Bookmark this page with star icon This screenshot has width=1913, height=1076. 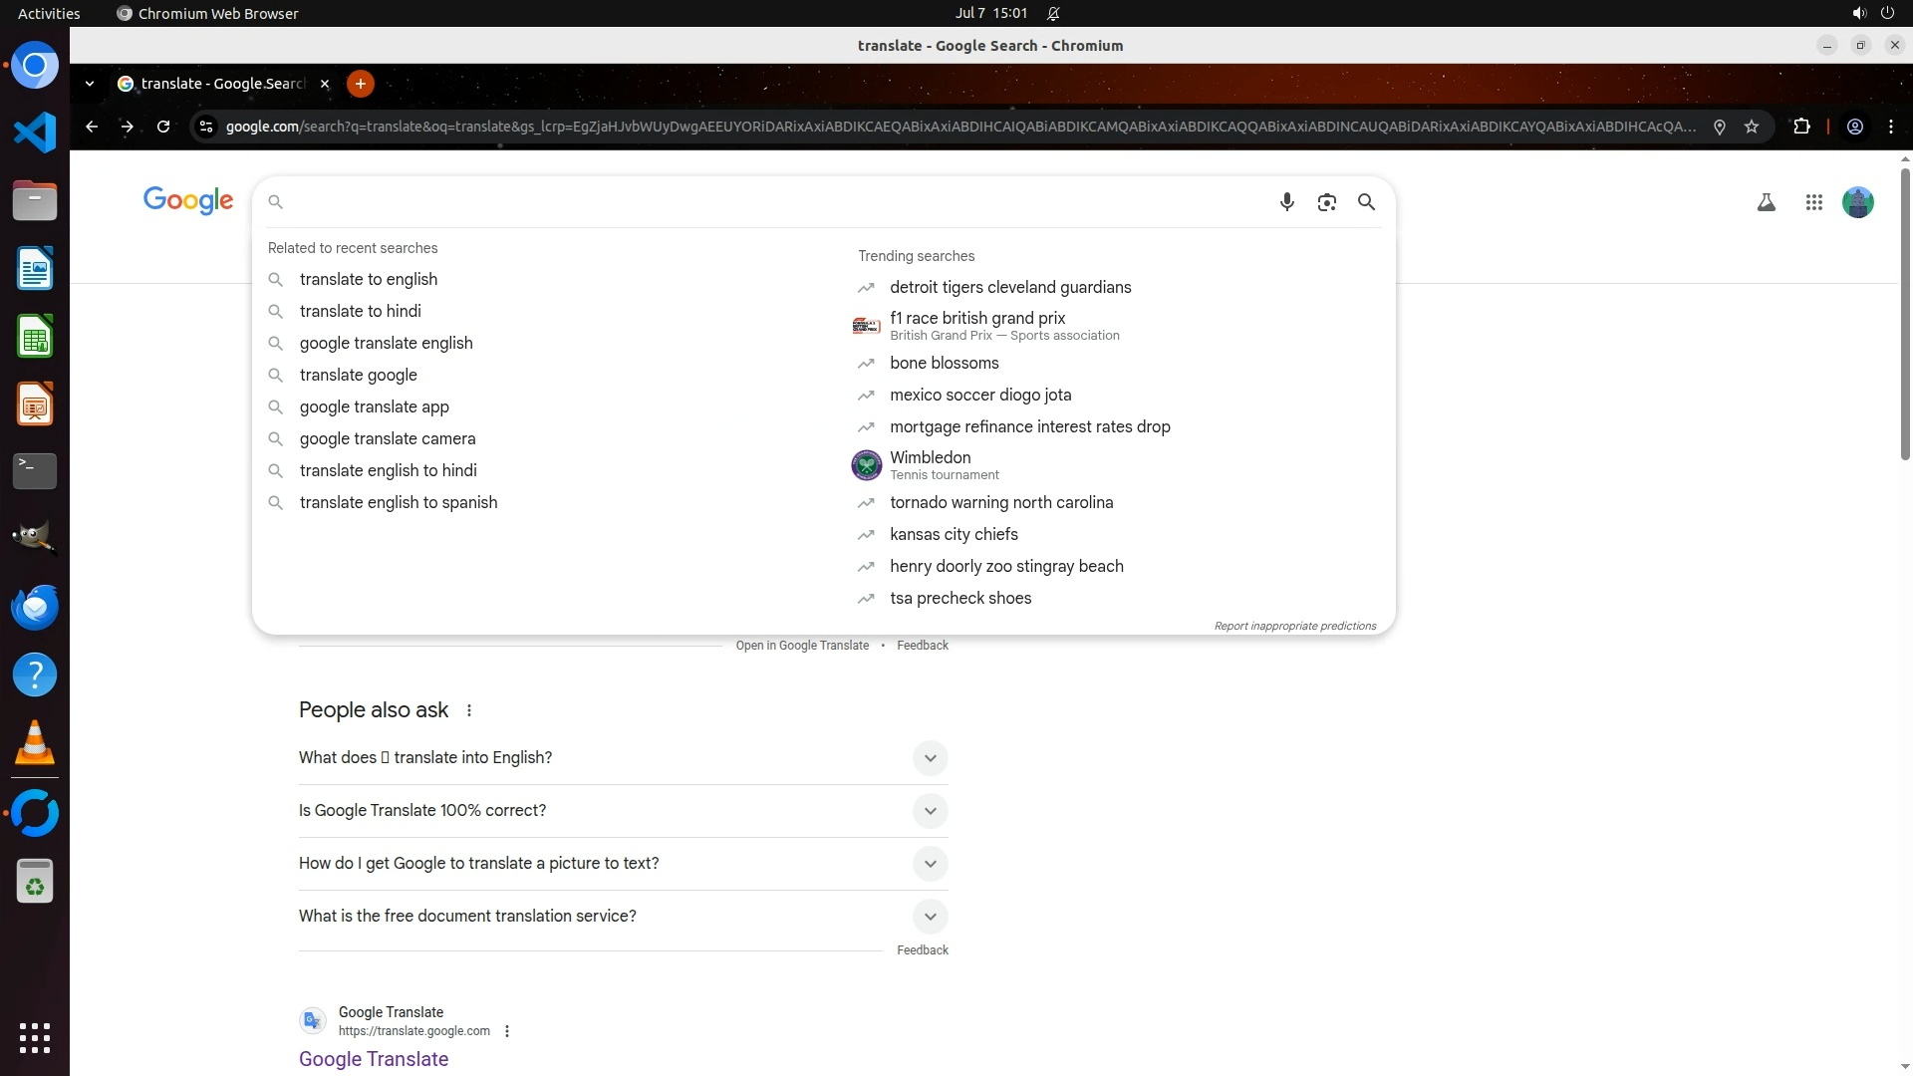click(1752, 127)
